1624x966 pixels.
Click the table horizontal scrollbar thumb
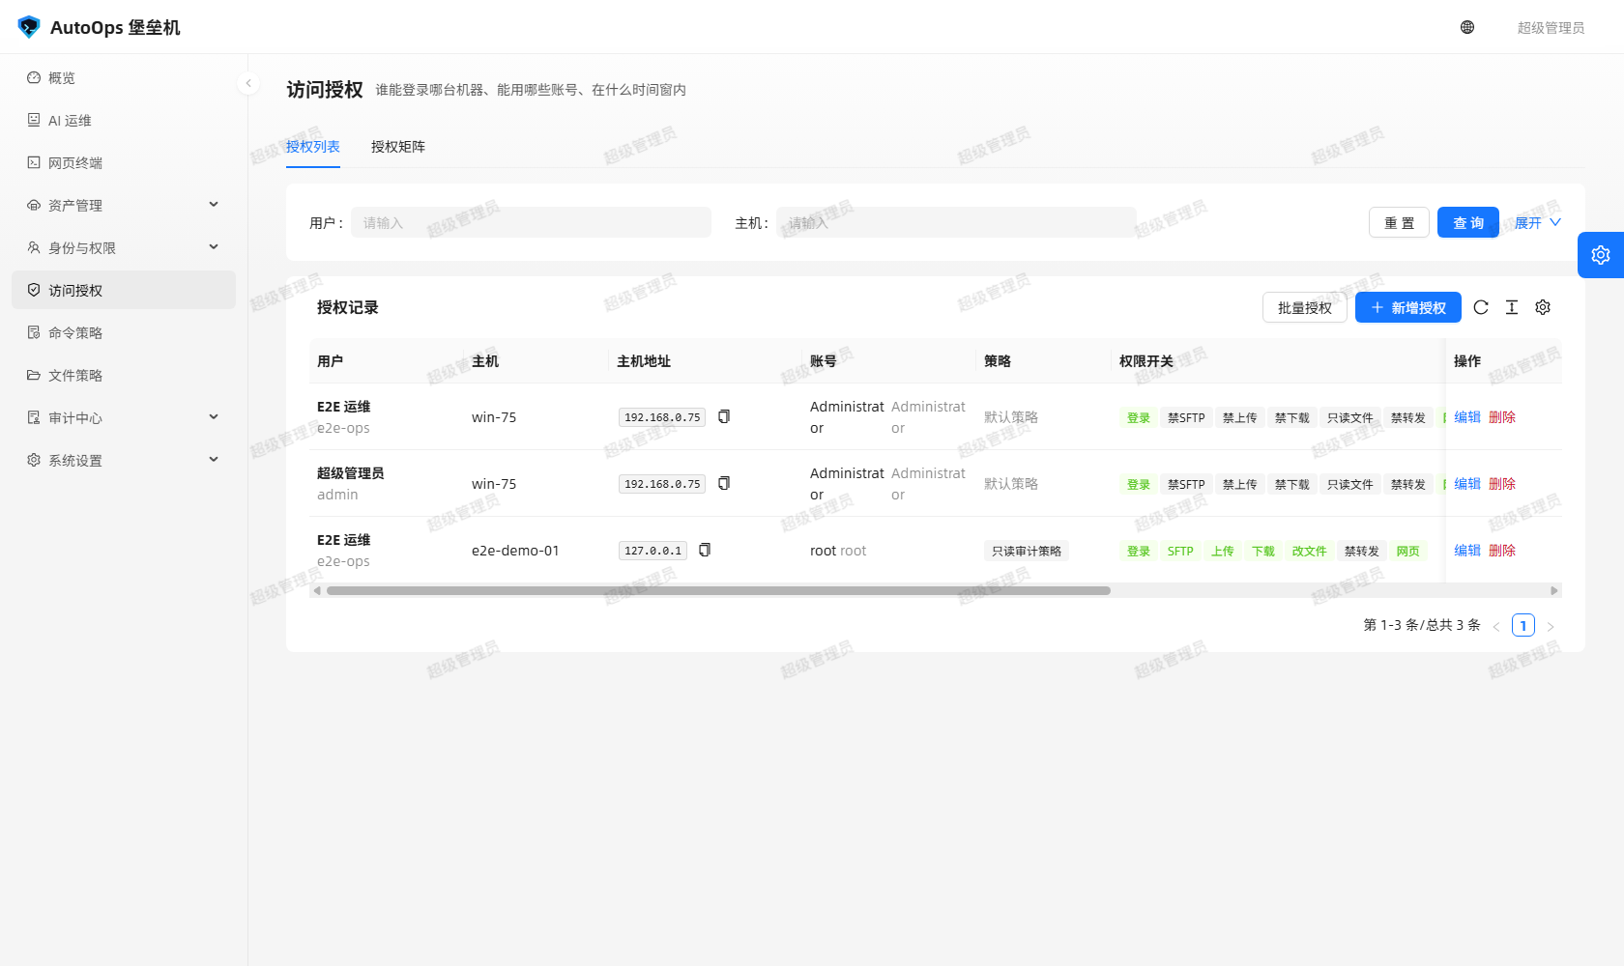718,590
